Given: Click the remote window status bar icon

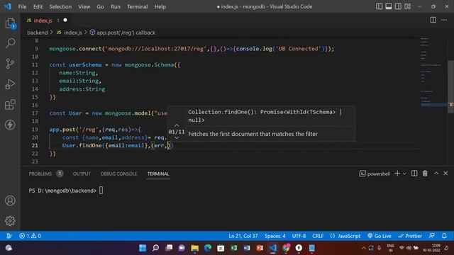Looking at the screenshot, I should (x=9, y=236).
